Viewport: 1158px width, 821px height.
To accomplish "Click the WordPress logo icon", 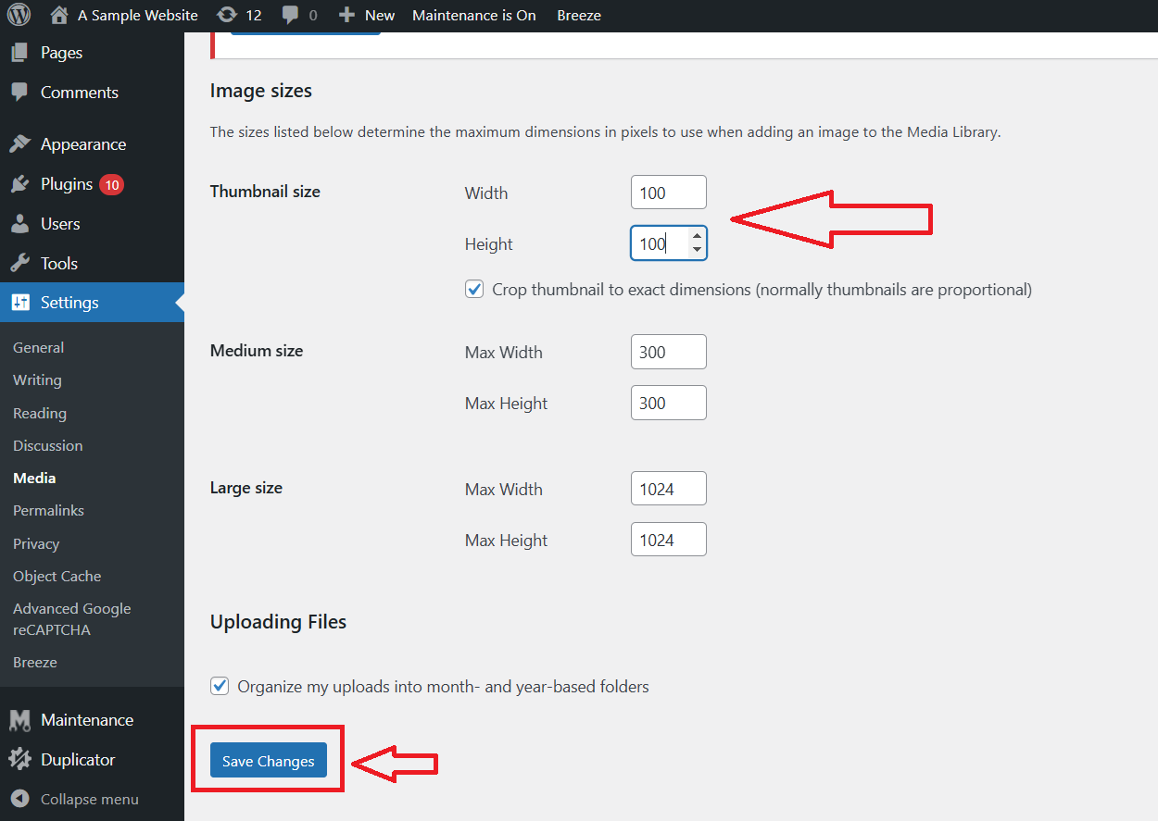I will click(19, 15).
